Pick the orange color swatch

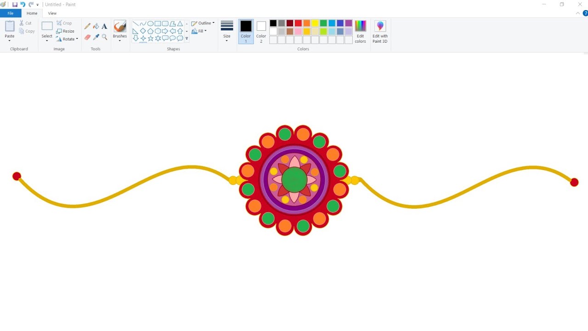(307, 23)
